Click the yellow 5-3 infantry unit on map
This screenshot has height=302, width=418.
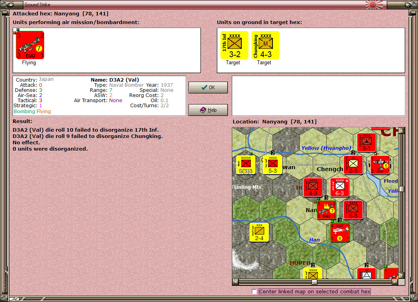(x=273, y=165)
